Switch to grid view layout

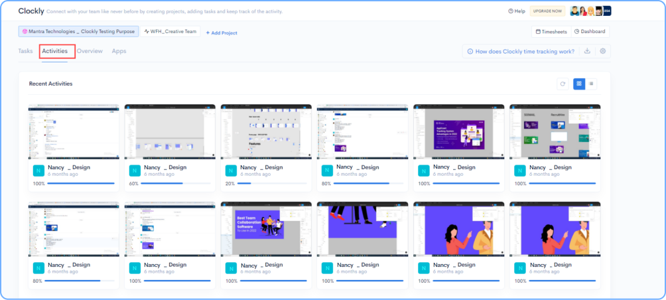click(x=579, y=84)
